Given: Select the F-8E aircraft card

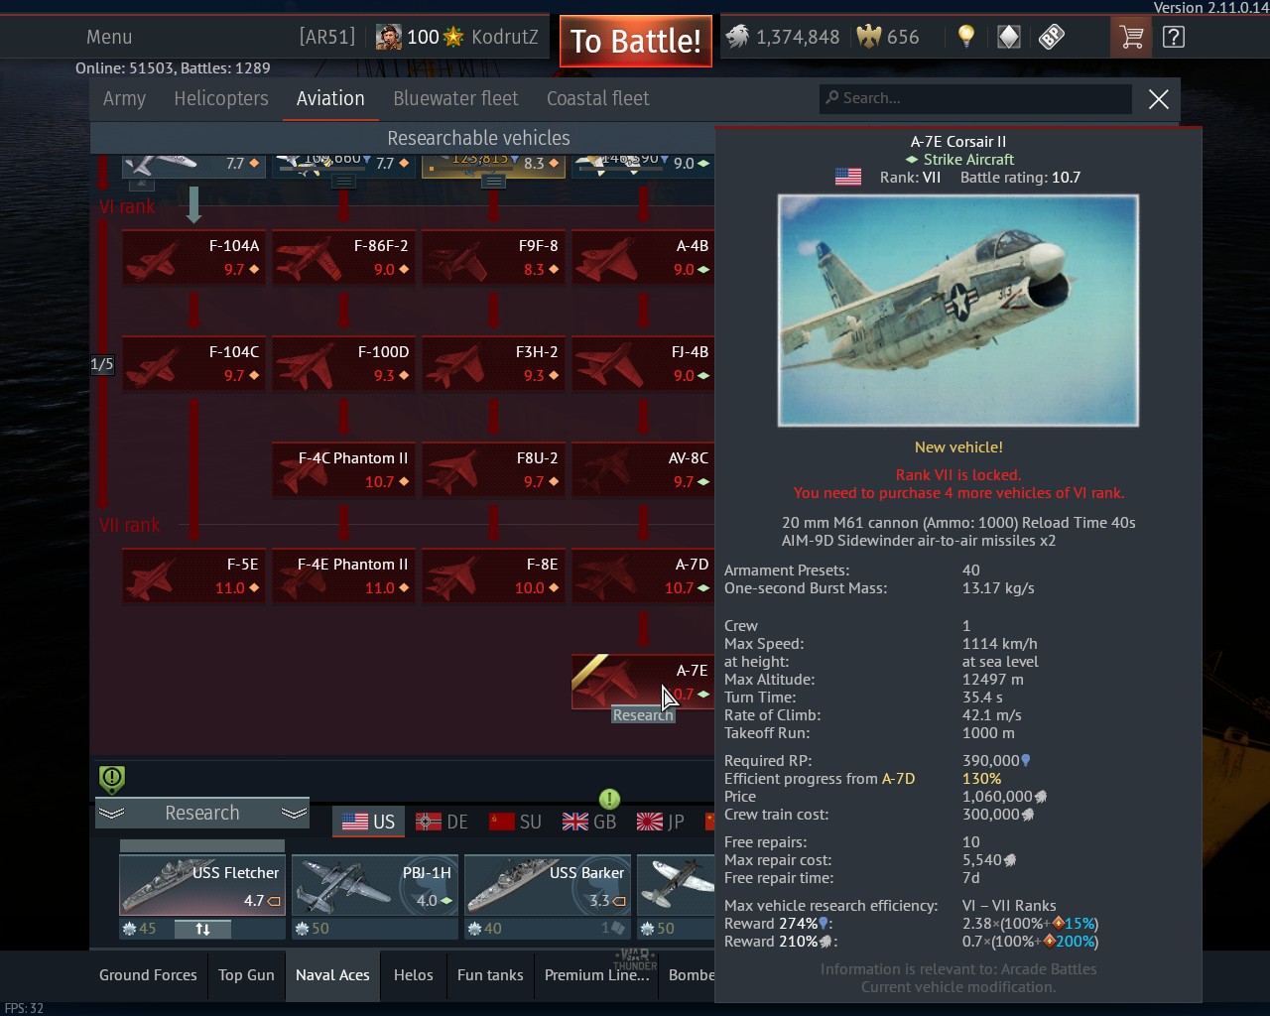Looking at the screenshot, I should click(494, 576).
